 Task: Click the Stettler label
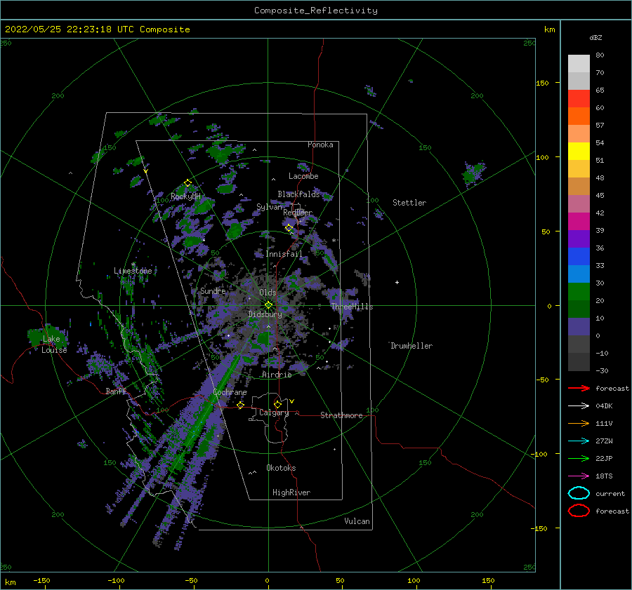pos(409,203)
